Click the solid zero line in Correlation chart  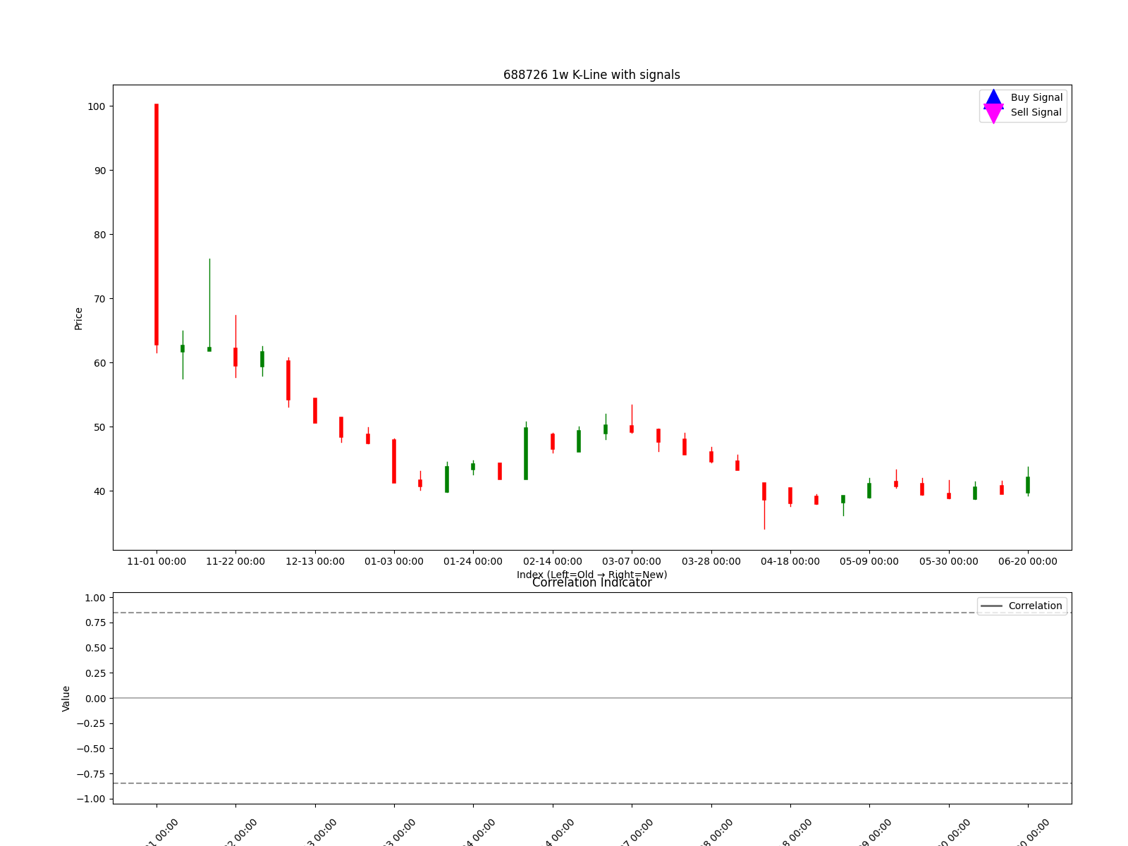coord(592,698)
